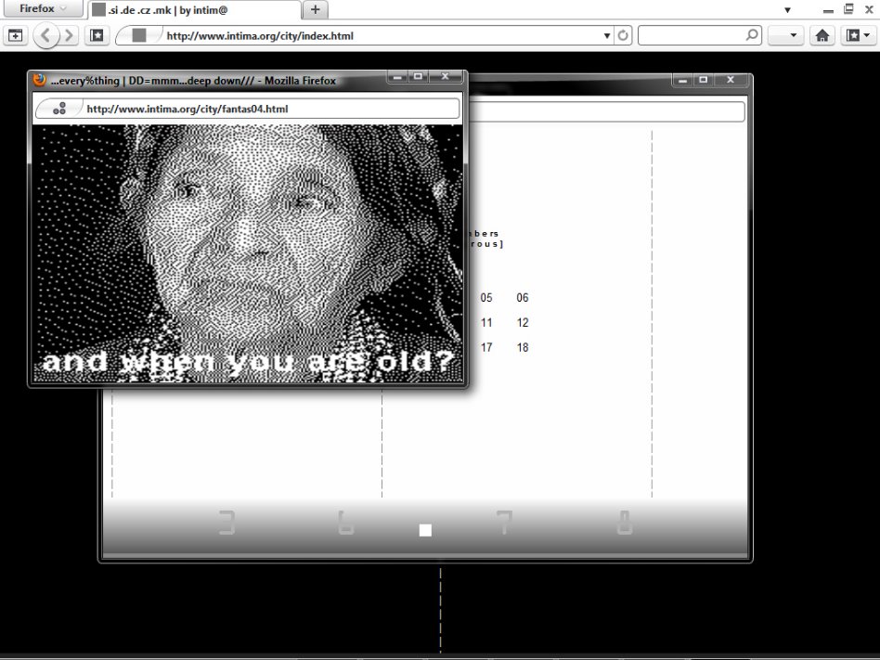Select the '.si .de .cz .mk | by intim@' tab
Viewport: 880px width, 660px height.
pos(196,10)
